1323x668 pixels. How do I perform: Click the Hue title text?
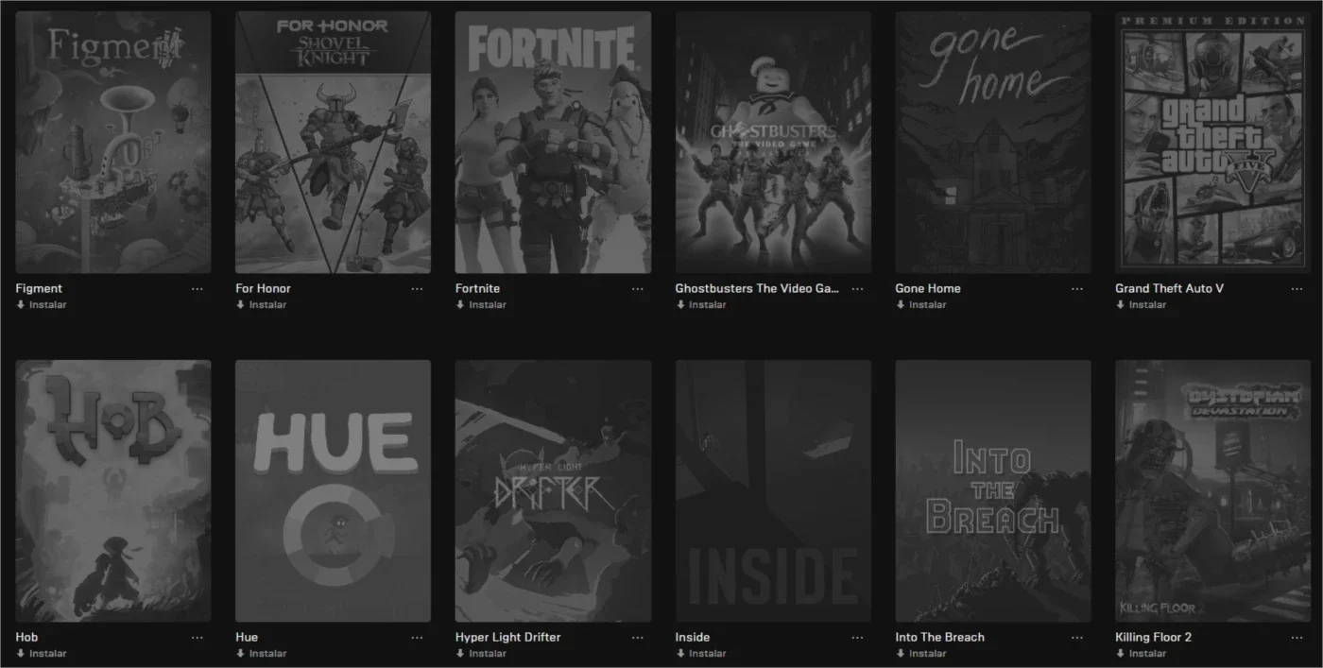coord(247,638)
